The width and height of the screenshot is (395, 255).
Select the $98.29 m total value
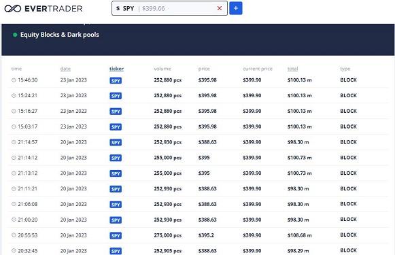(x=298, y=251)
